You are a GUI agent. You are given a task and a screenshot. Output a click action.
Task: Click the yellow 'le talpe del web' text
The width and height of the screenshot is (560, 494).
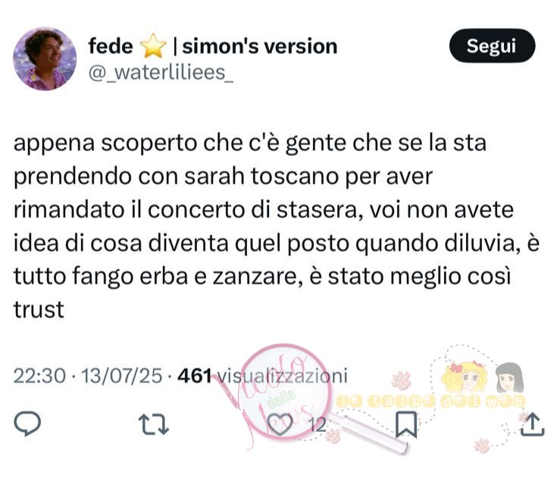click(431, 401)
